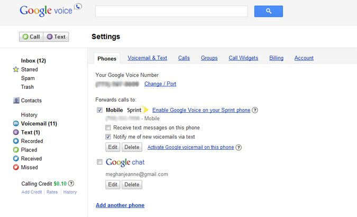Click the star icon beside Starred
The width and height of the screenshot is (357, 217).
16,70
